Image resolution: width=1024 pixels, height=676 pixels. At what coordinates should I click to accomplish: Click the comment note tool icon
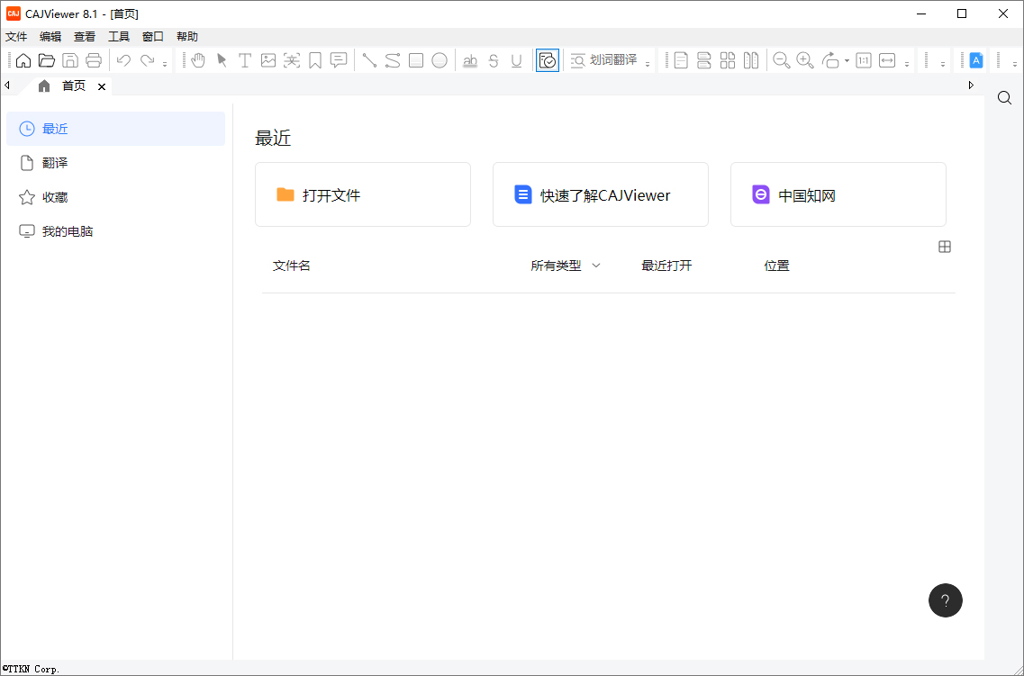click(x=339, y=60)
